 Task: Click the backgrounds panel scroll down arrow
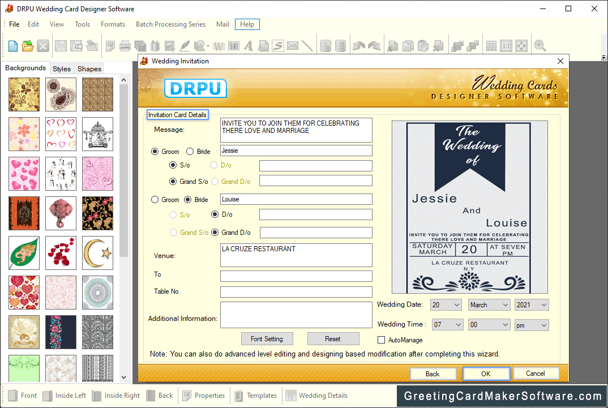(123, 377)
